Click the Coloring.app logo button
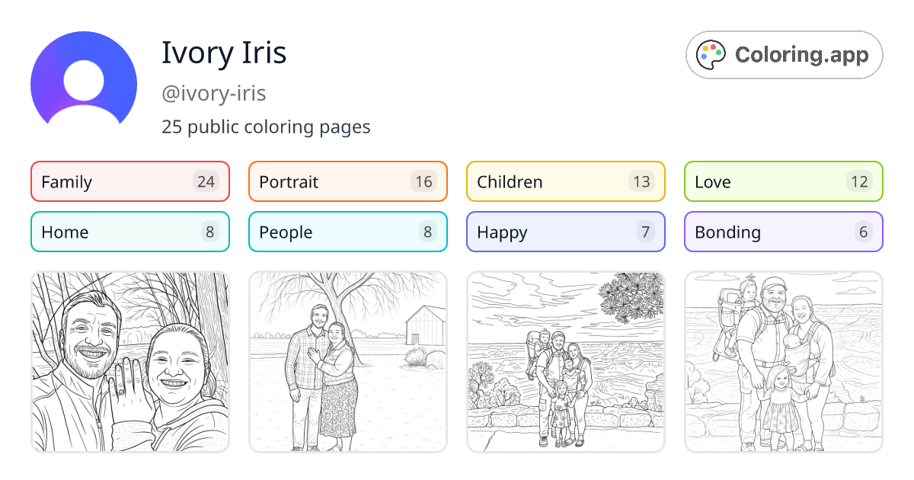The height and width of the screenshot is (480, 914). (784, 54)
